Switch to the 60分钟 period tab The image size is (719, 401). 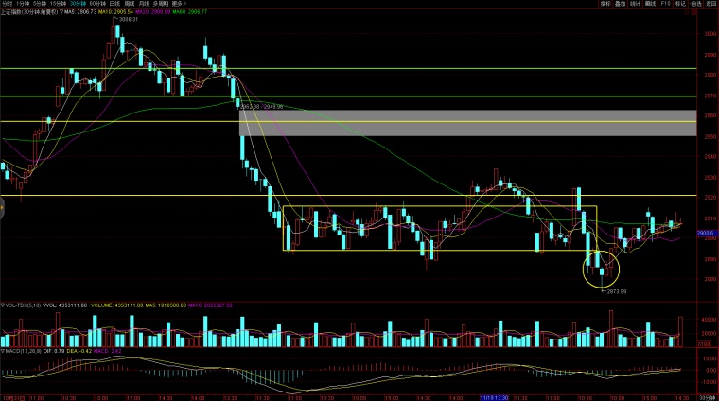(x=96, y=4)
